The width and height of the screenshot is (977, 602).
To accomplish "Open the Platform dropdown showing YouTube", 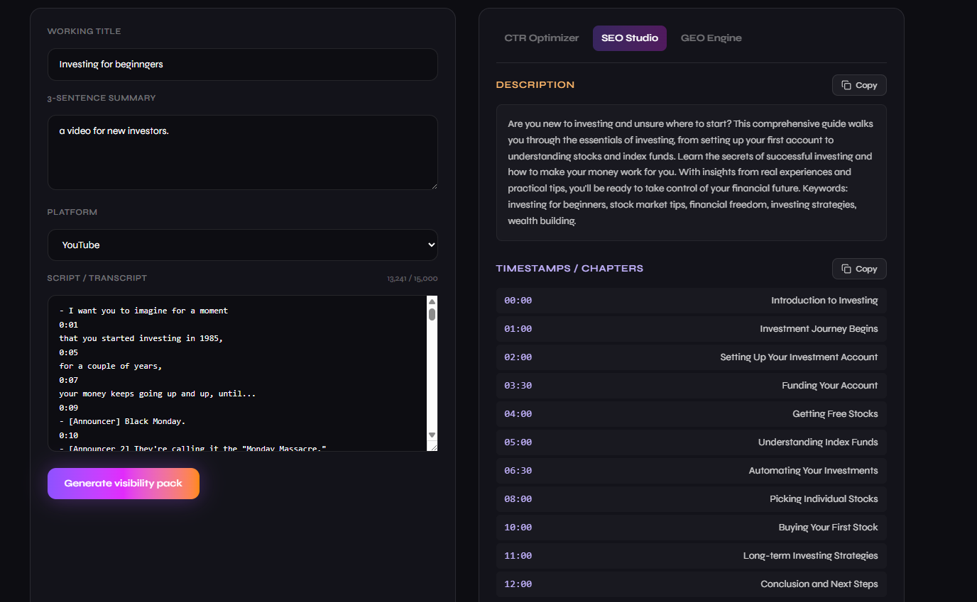I will click(243, 245).
